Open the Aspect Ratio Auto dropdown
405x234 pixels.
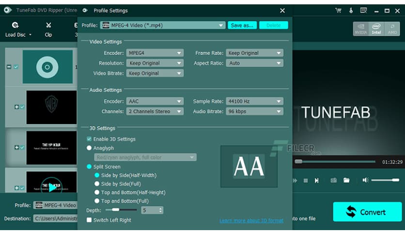[x=254, y=63]
